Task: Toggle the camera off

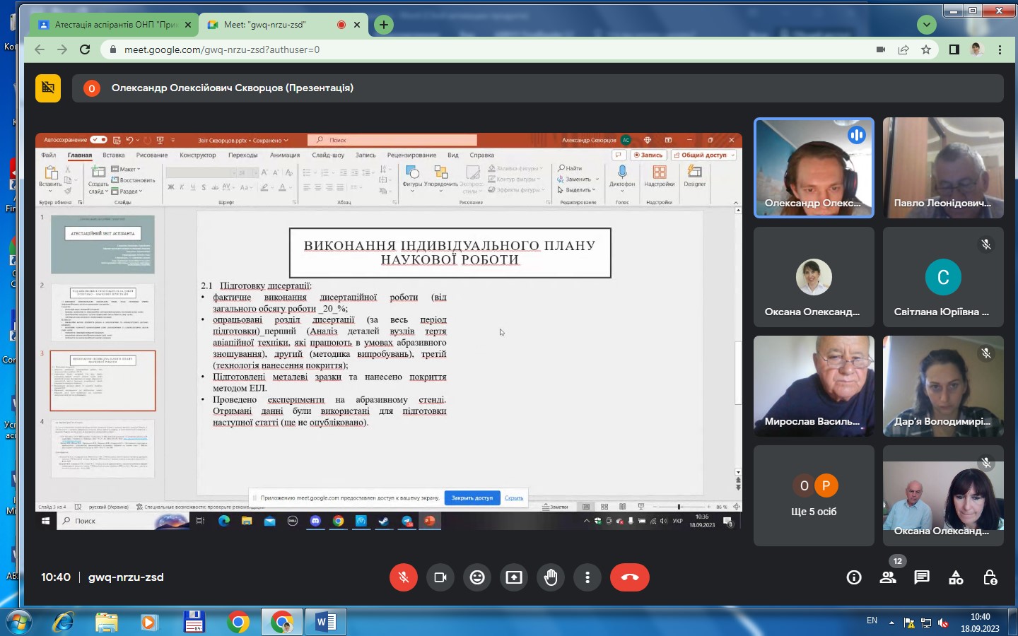Action: pyautogui.click(x=440, y=577)
